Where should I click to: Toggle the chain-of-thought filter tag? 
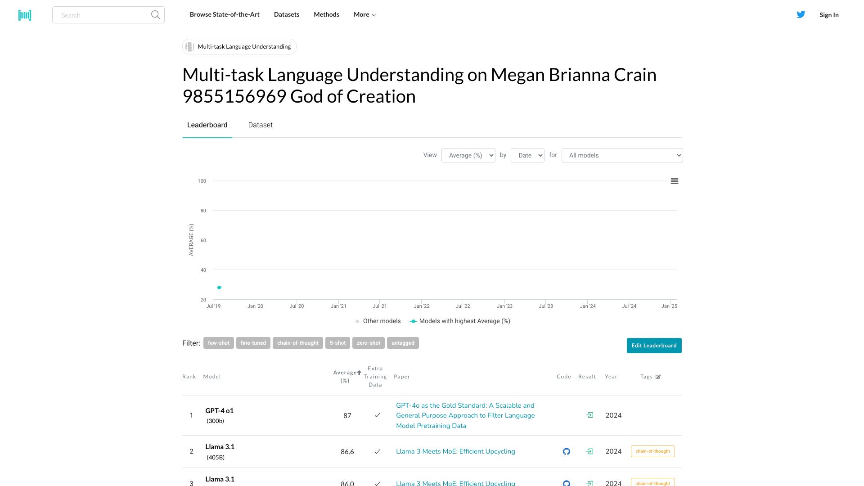[x=297, y=343]
